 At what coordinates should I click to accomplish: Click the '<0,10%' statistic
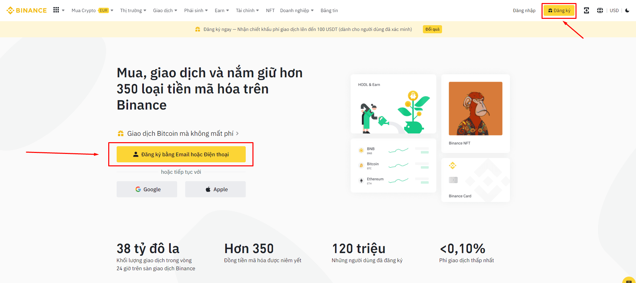(x=463, y=249)
